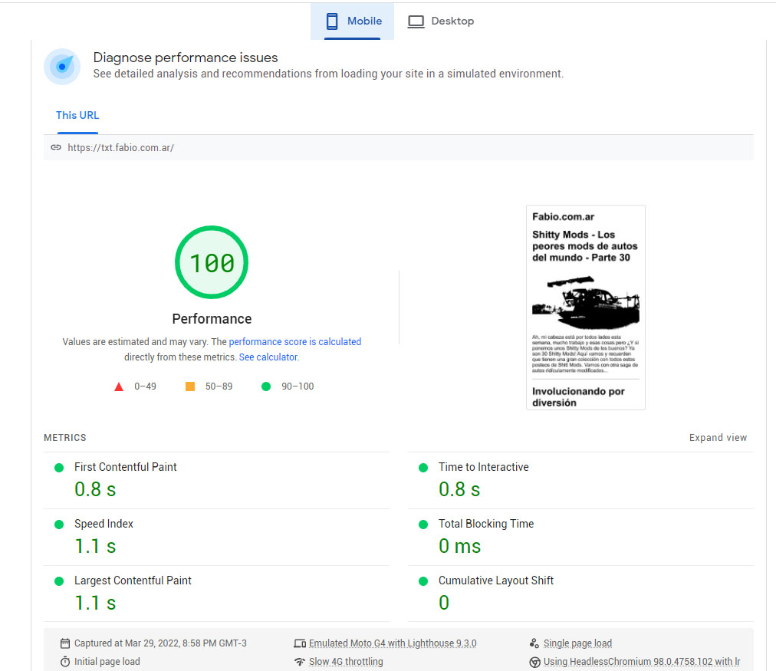Click the devices icon beside Emulated Moto G4
Viewport: 776px width, 671px height.
299,643
